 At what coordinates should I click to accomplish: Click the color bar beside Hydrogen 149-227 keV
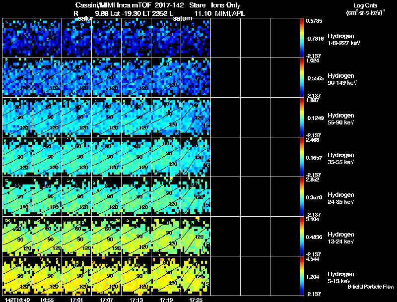tap(302, 38)
